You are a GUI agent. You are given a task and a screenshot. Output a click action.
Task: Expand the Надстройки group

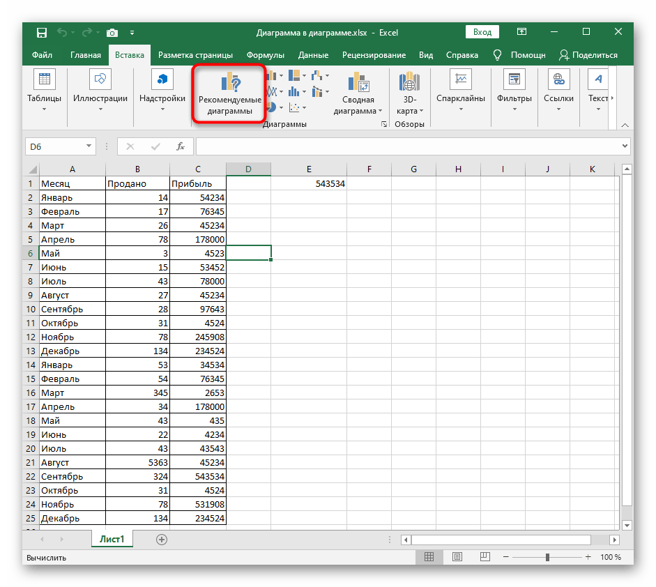[x=162, y=91]
